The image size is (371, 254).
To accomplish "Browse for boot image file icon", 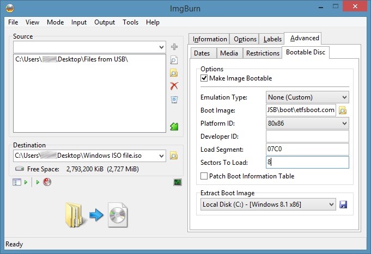I will tap(343, 110).
